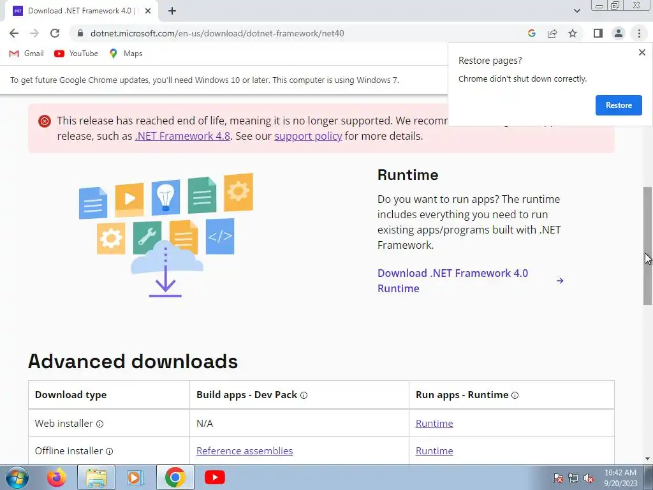Image resolution: width=653 pixels, height=490 pixels.
Task: Open the YouTube taskbar shortcut
Action: click(215, 477)
